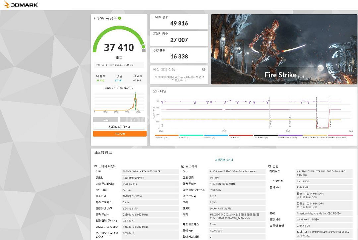Click the left gray button under the score distribution chart
Viewport: 358px width, 240px height.
click(x=105, y=120)
